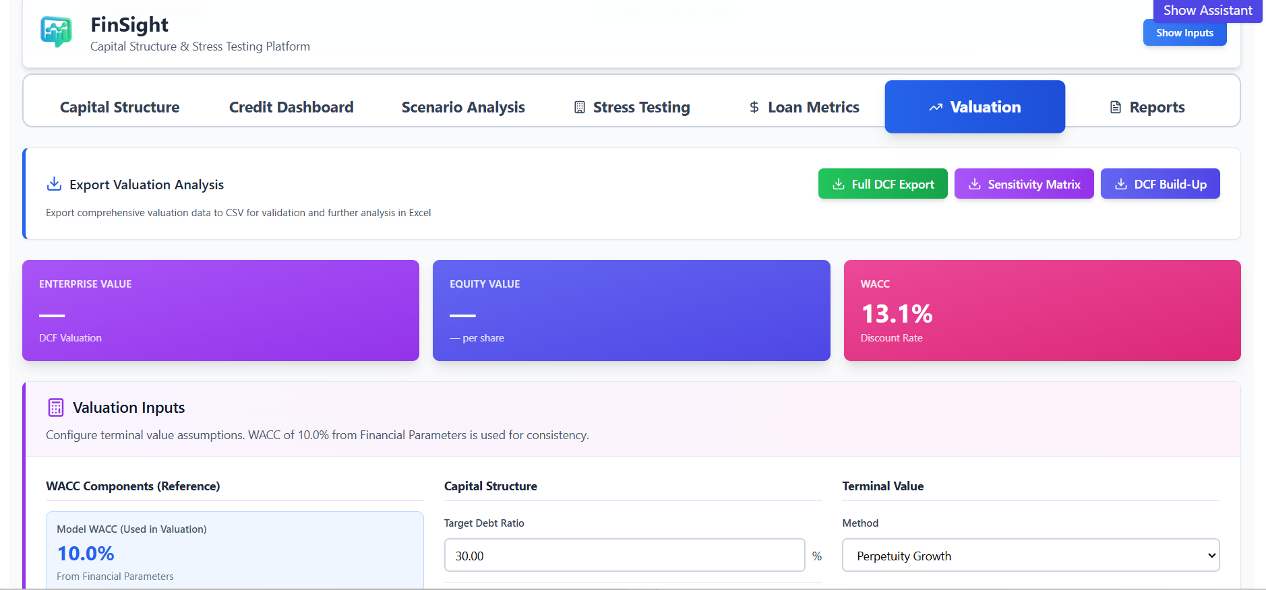Click the document icon on Reports tab
1266x590 pixels.
(x=1116, y=107)
